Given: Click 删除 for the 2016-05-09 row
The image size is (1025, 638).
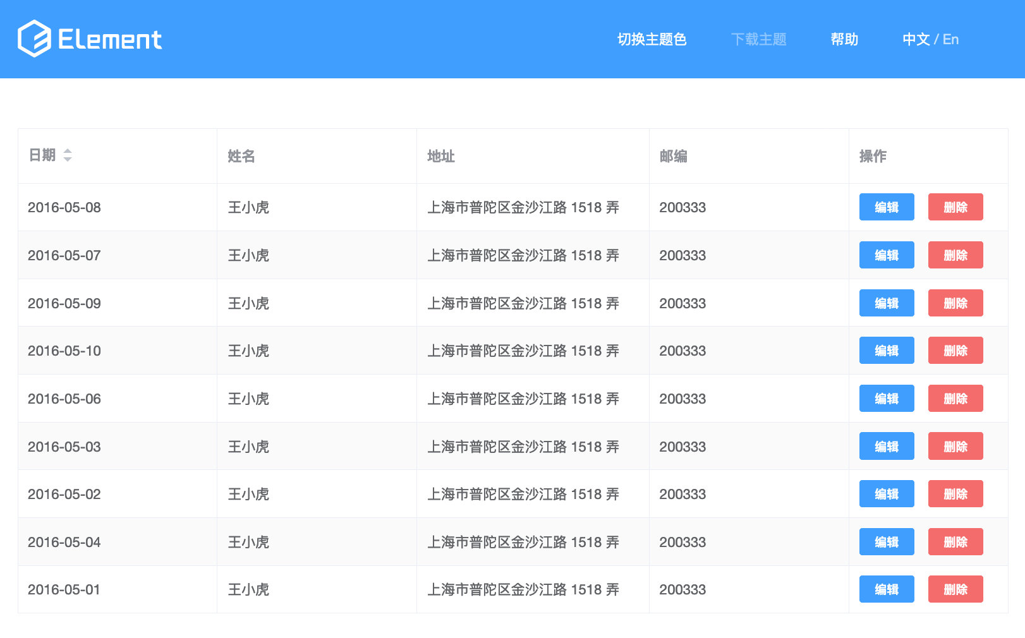Looking at the screenshot, I should (955, 303).
